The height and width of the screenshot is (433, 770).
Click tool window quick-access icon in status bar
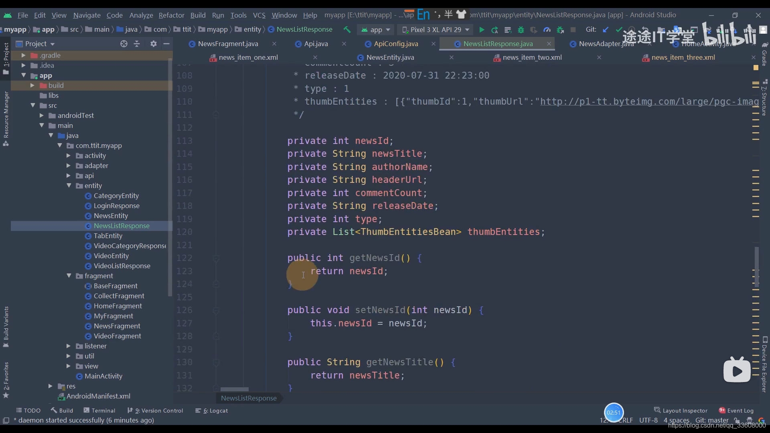pyautogui.click(x=6, y=420)
